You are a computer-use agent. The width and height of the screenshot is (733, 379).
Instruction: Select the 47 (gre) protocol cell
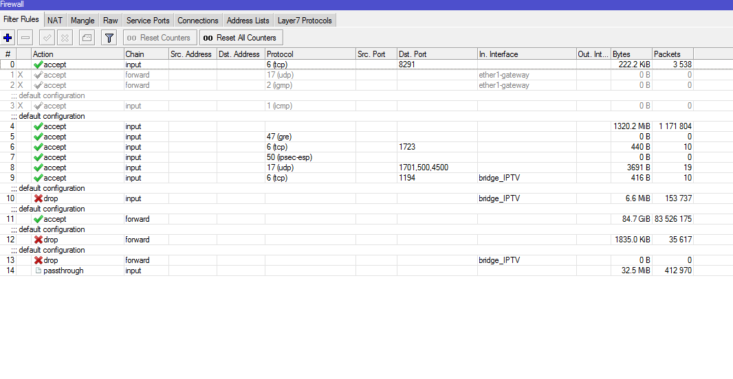310,137
